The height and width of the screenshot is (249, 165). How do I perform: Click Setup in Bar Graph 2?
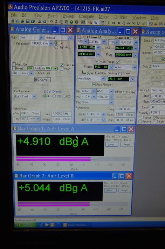[x=110, y=190]
